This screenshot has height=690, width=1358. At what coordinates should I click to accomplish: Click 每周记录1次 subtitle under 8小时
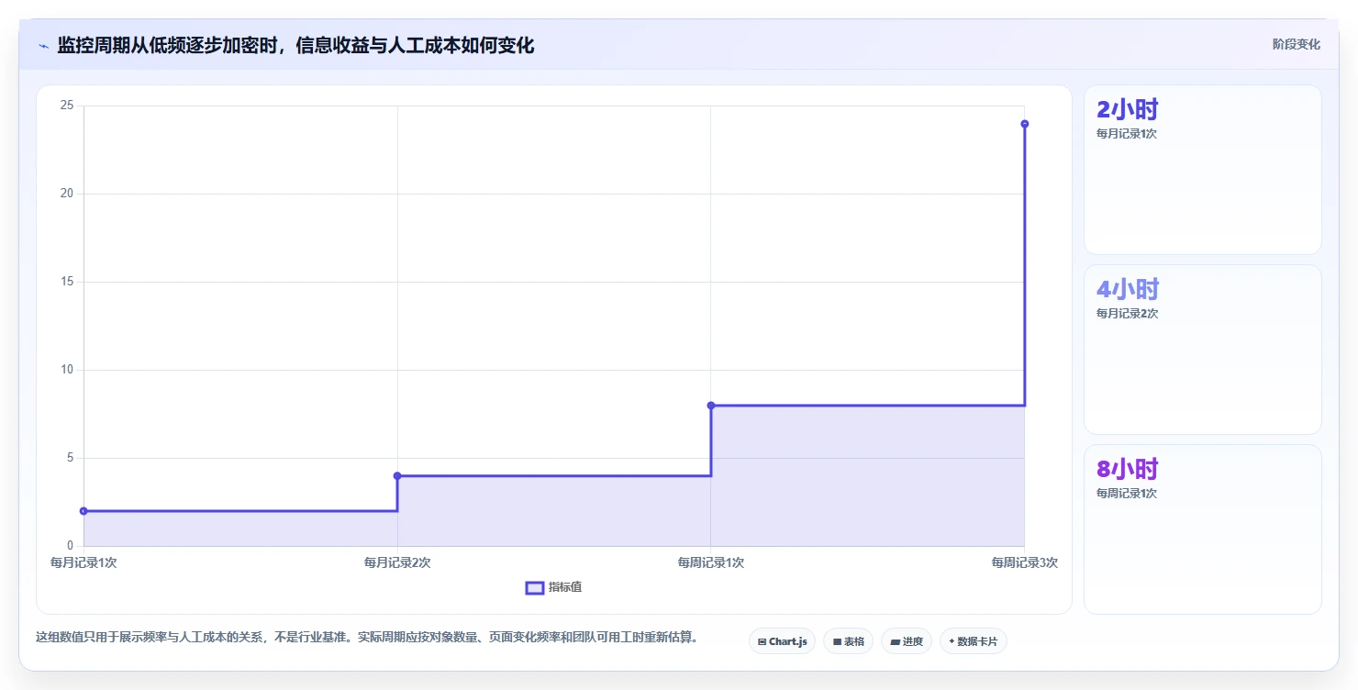coord(1127,494)
